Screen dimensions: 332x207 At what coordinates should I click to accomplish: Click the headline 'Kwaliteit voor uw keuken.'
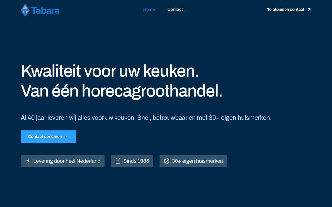110,71
